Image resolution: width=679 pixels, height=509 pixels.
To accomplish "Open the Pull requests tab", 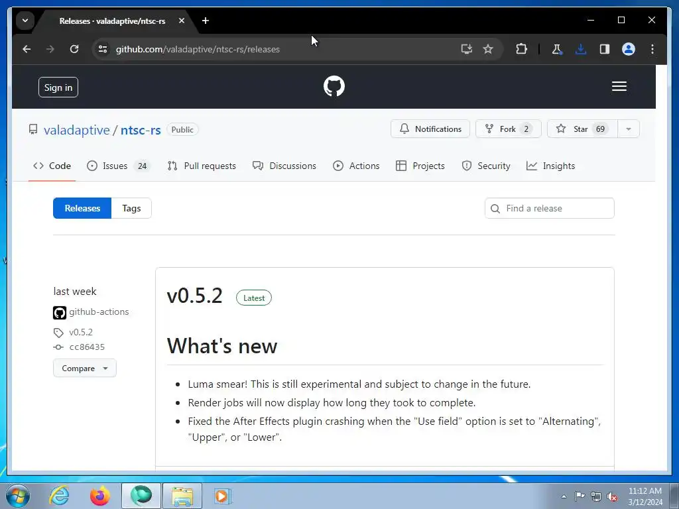I will 202,166.
